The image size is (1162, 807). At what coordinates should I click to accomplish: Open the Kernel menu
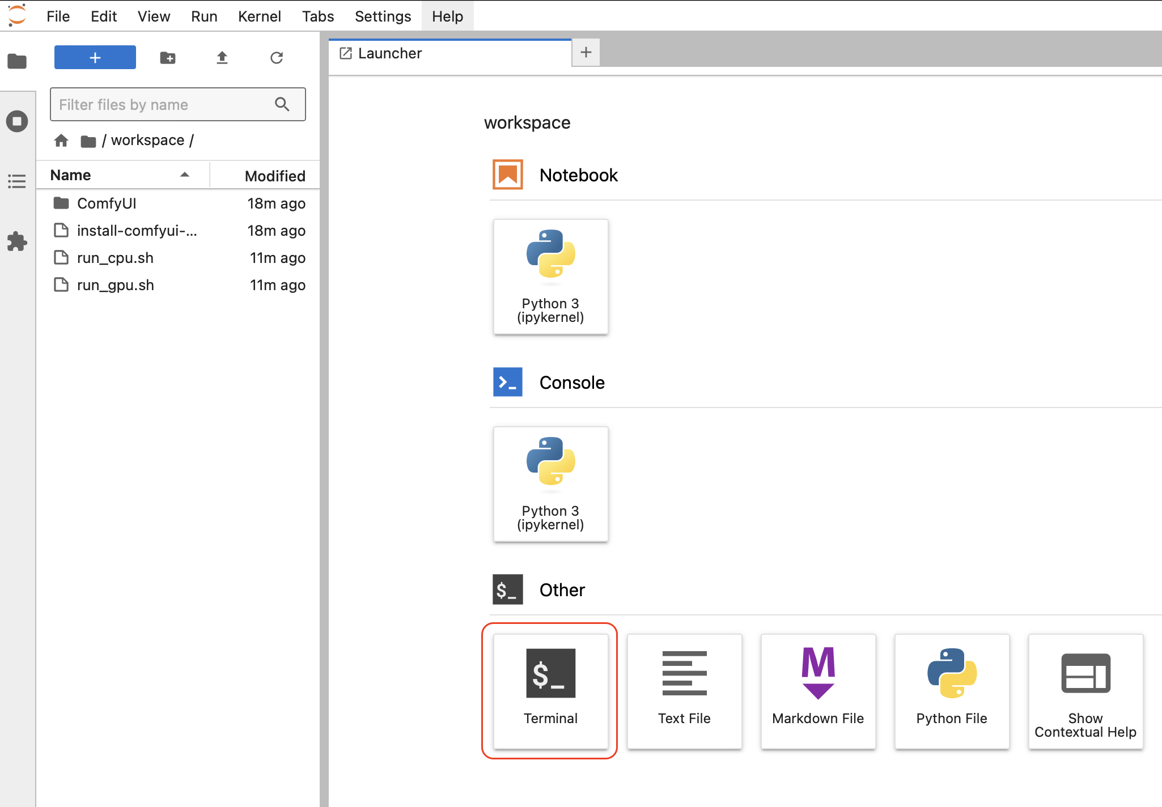click(259, 16)
